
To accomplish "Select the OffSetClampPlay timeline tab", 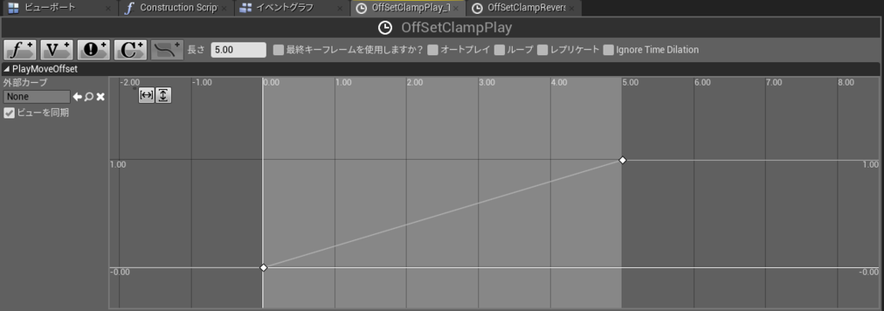I will (x=407, y=8).
